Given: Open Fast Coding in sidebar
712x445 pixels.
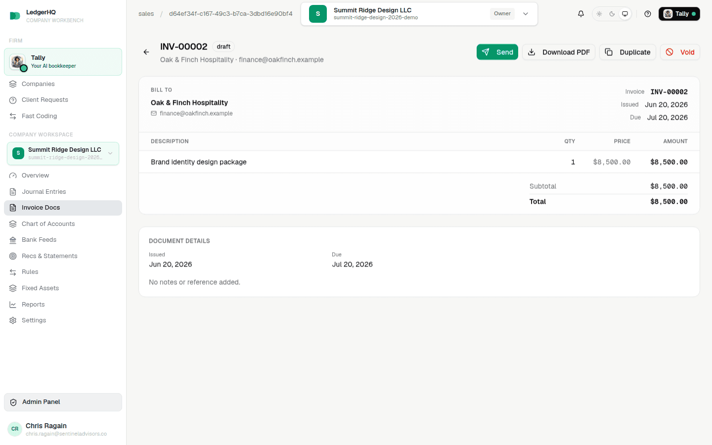Looking at the screenshot, I should 63,116.
